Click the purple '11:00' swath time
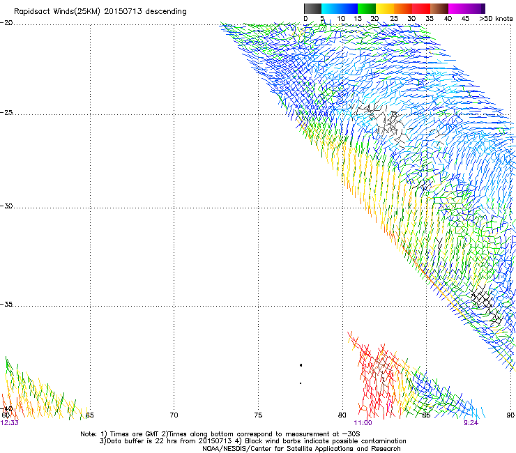 coord(363,423)
